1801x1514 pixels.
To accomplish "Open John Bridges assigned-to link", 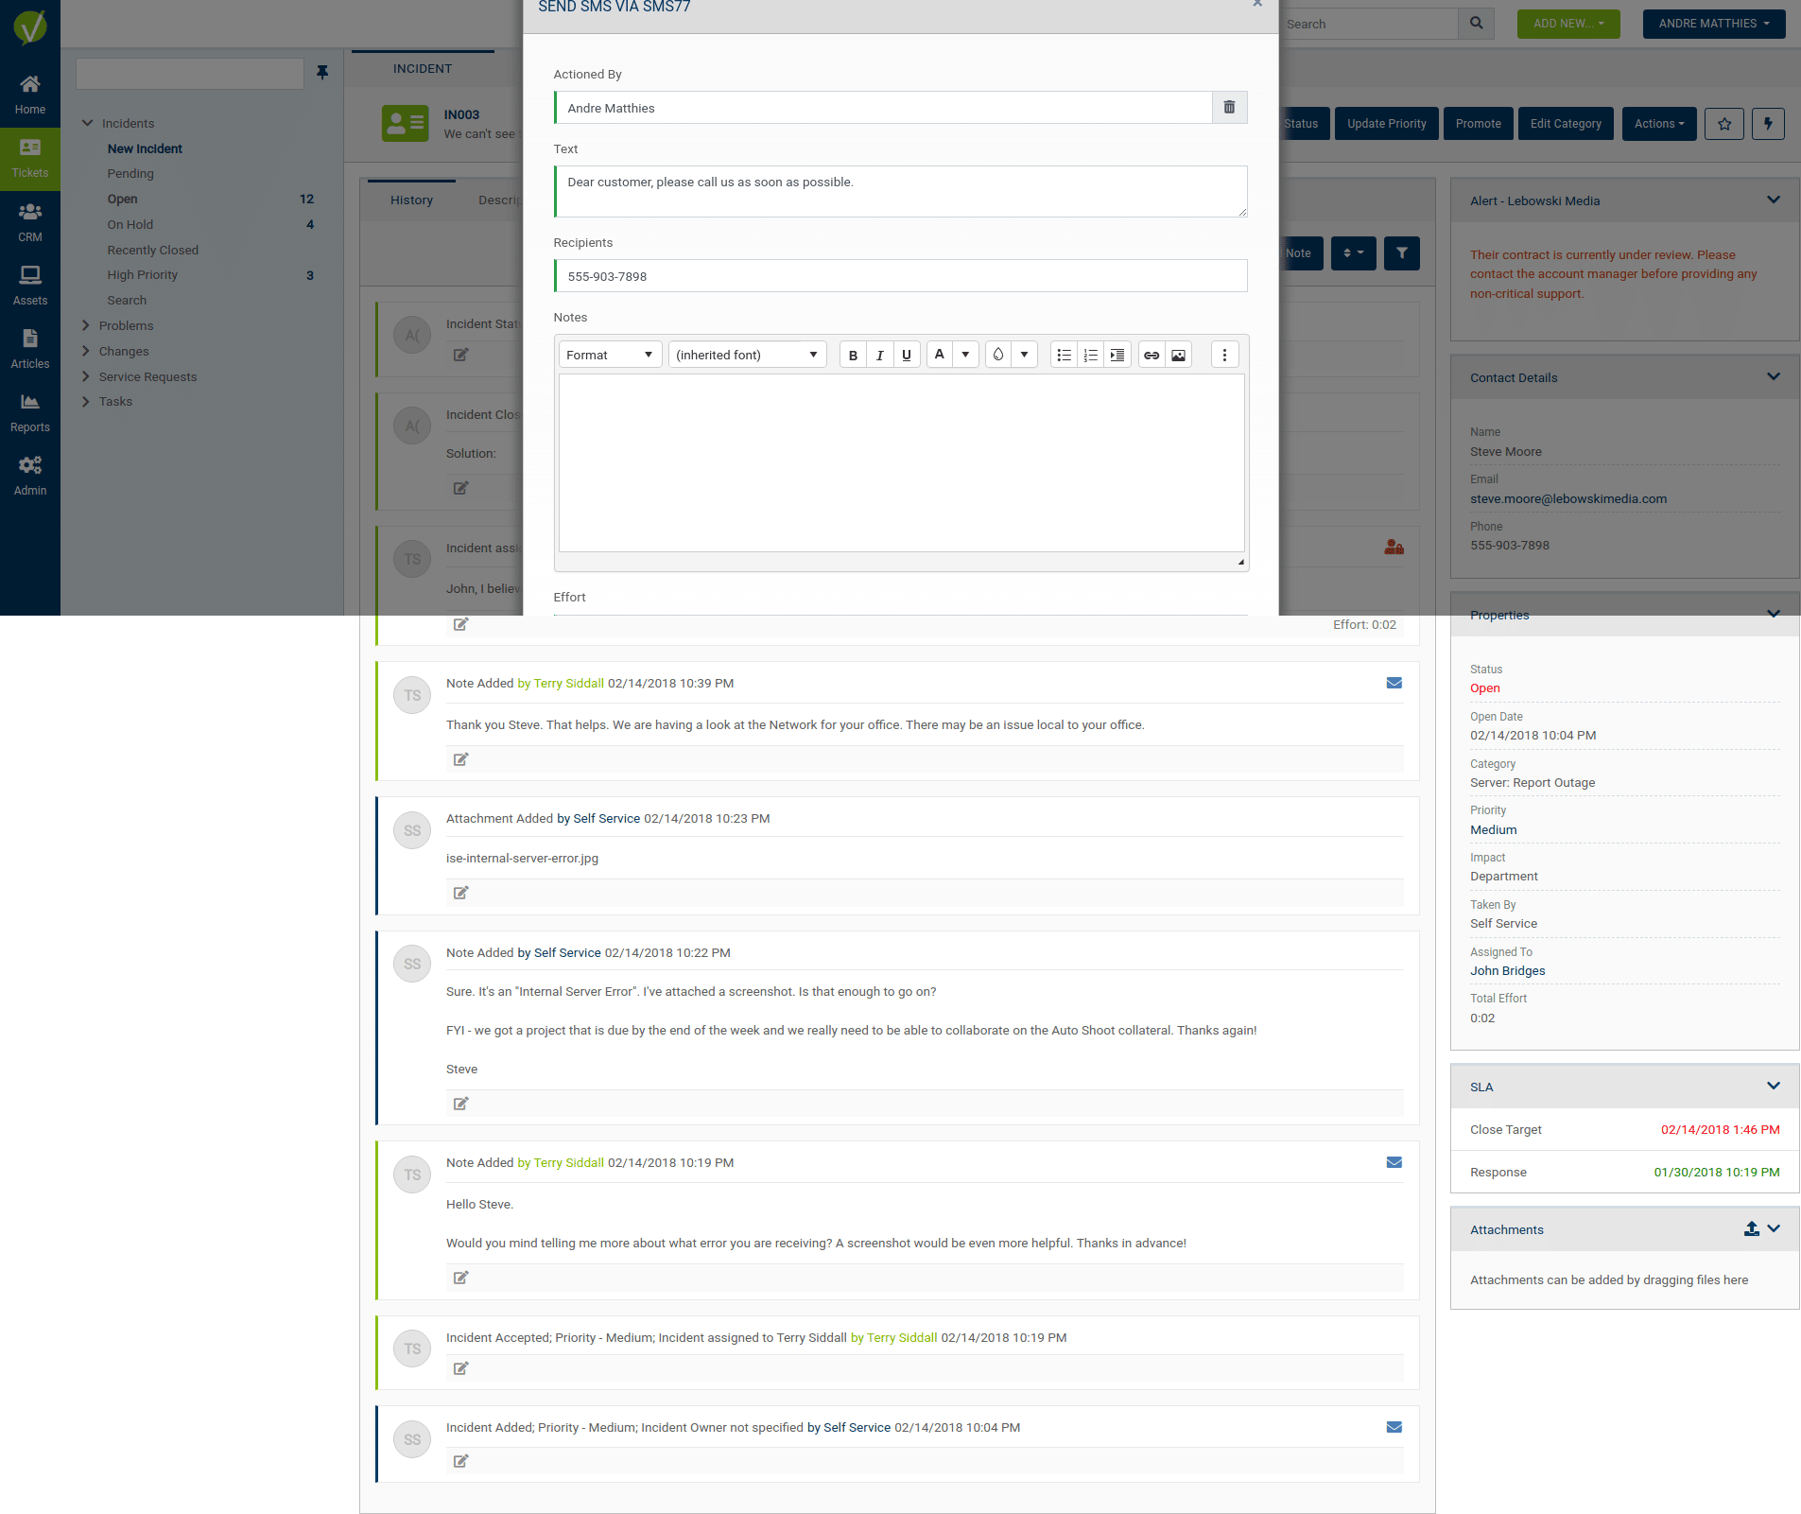I will (x=1507, y=971).
